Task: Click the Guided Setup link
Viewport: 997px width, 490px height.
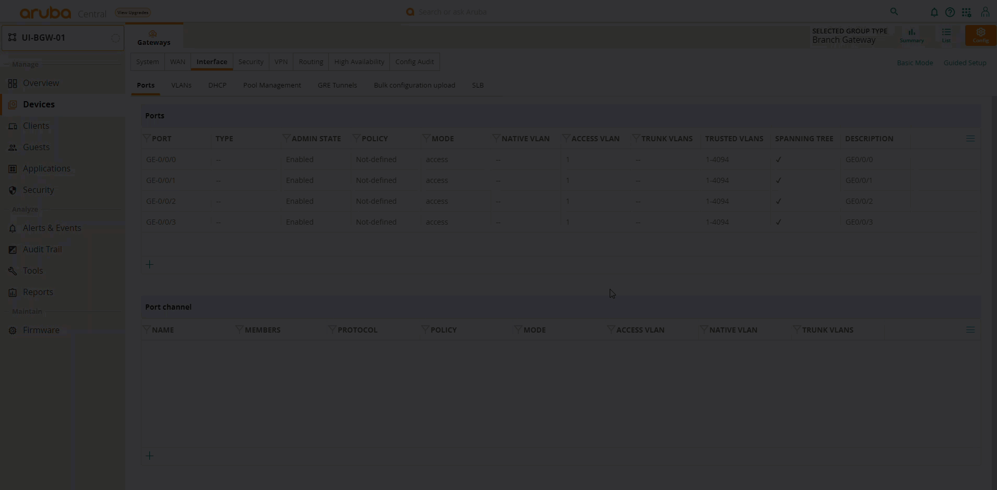Action: coord(965,63)
